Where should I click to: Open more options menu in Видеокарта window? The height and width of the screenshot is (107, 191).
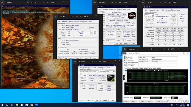click(x=92, y=62)
